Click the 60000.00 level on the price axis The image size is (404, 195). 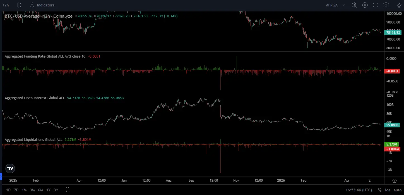[394, 48]
